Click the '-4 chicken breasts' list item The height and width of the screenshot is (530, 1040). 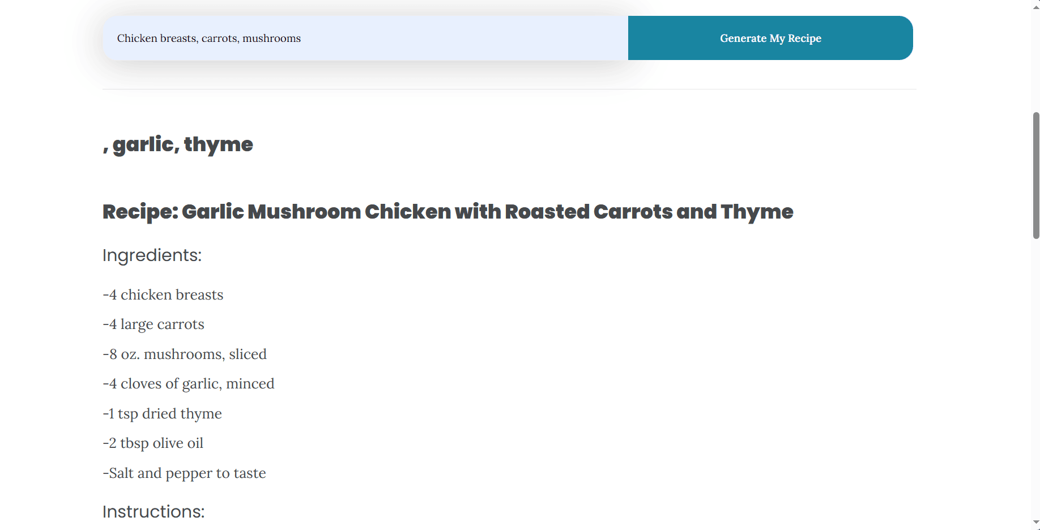[x=163, y=294]
